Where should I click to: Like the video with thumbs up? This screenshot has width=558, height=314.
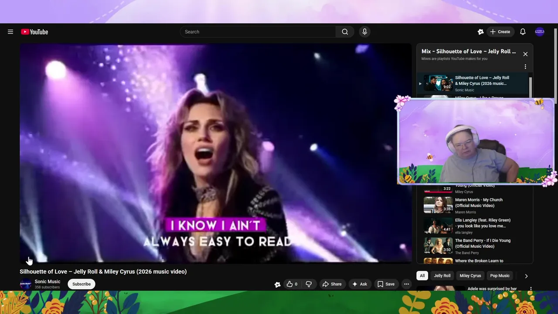click(x=292, y=284)
